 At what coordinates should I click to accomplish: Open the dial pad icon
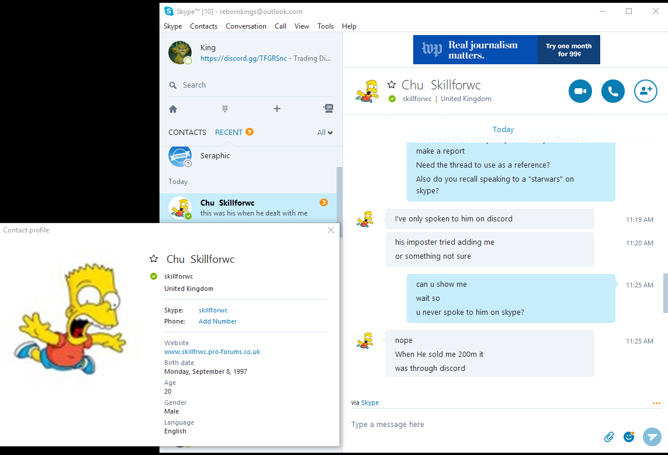pyautogui.click(x=225, y=109)
